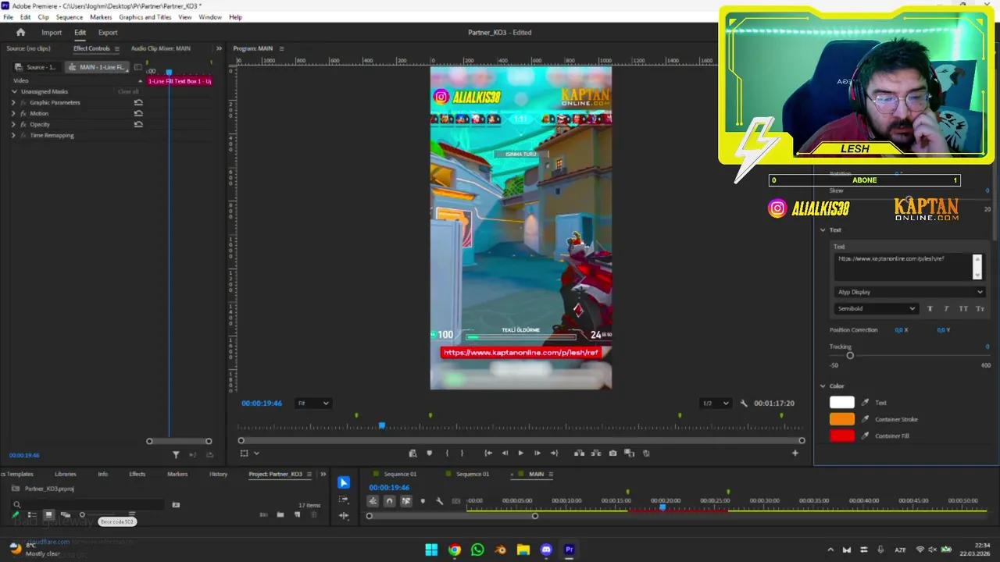Open the Effects panel tab
The width and height of the screenshot is (1000, 562).
[137, 474]
